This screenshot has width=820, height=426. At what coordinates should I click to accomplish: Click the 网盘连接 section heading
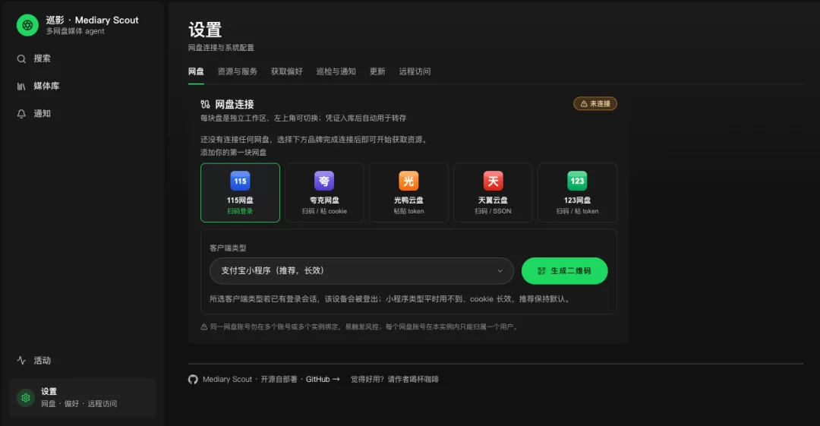point(235,104)
